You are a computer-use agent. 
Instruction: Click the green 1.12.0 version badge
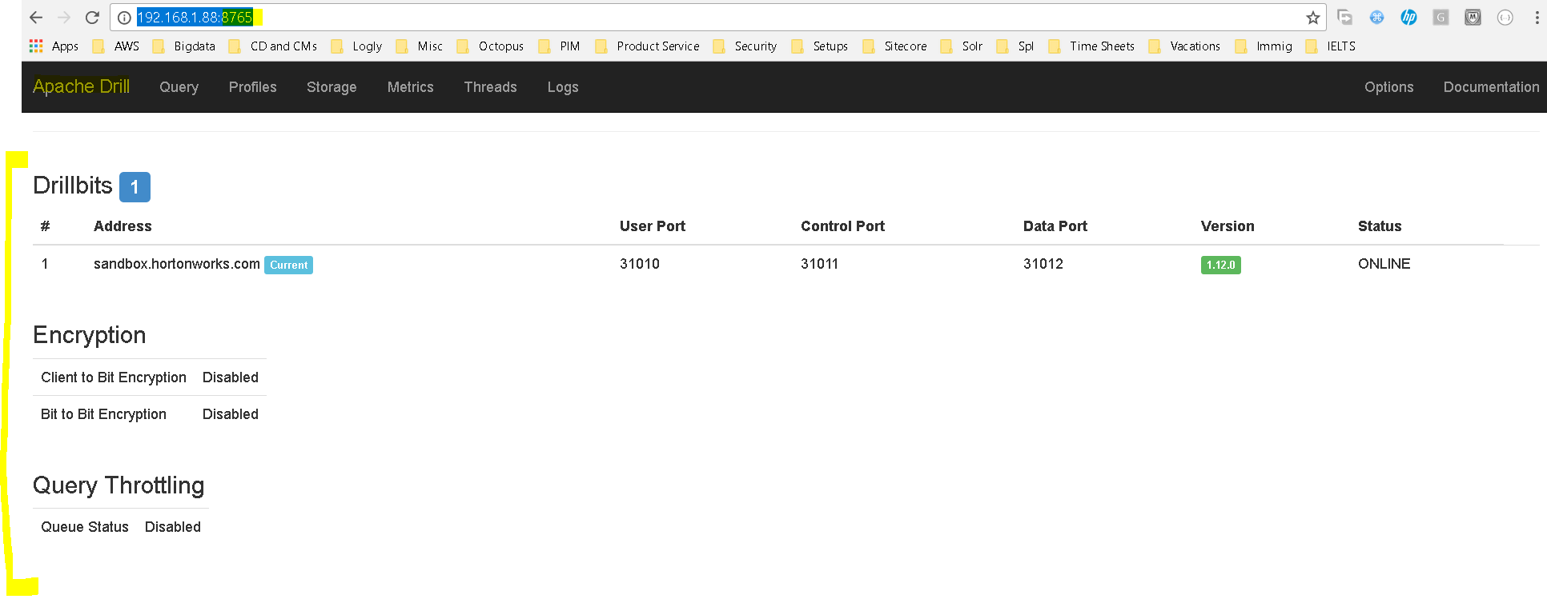[1220, 265]
